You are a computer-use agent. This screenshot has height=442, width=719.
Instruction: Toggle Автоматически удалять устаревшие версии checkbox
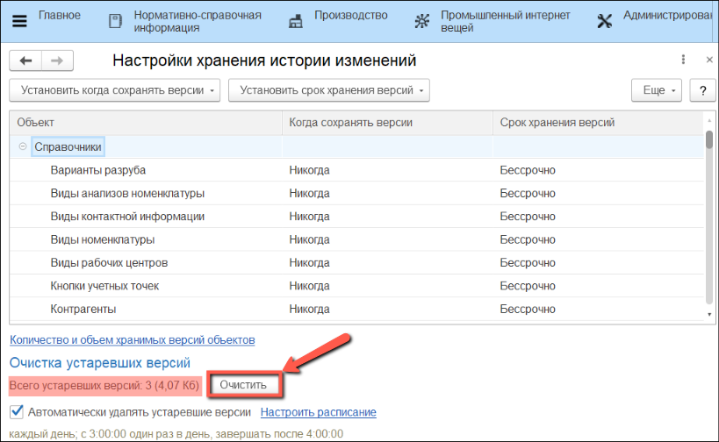16,411
